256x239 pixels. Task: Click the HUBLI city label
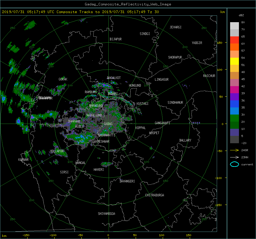coord(79,127)
